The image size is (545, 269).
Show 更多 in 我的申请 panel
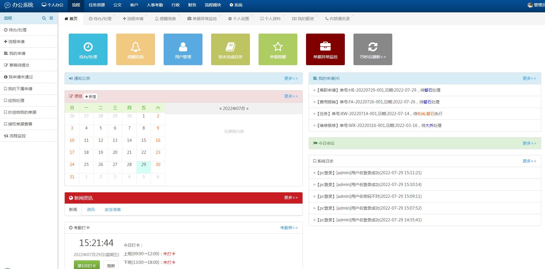[529, 78]
